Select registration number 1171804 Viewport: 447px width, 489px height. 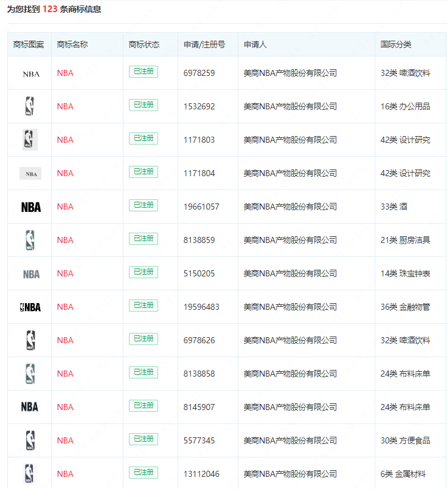pos(199,173)
